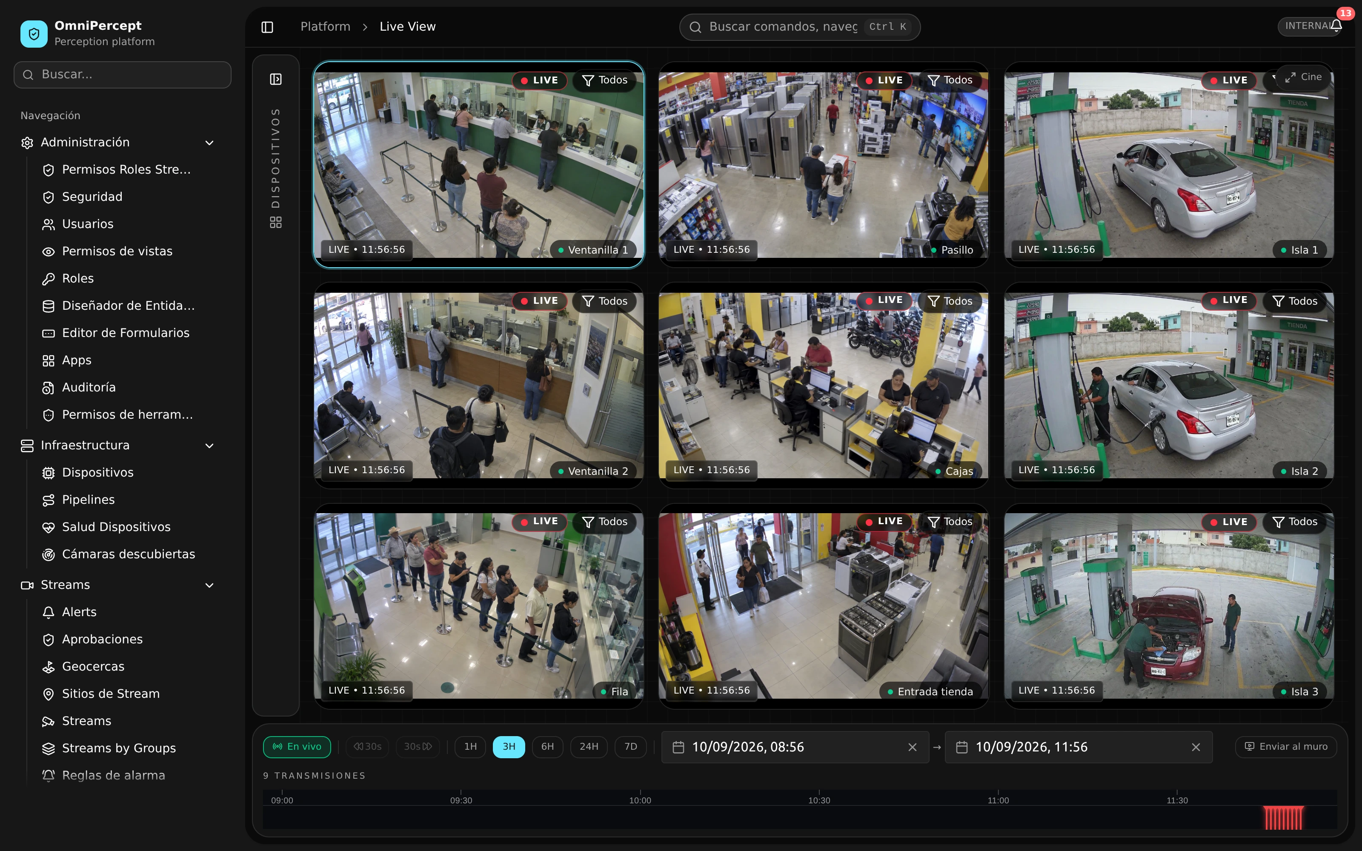Open Cine fullscreen mode
Screen dimensions: 1362x851
(x=1303, y=77)
